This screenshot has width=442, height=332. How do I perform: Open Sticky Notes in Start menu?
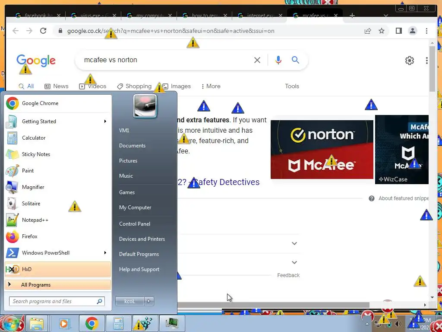point(58,154)
